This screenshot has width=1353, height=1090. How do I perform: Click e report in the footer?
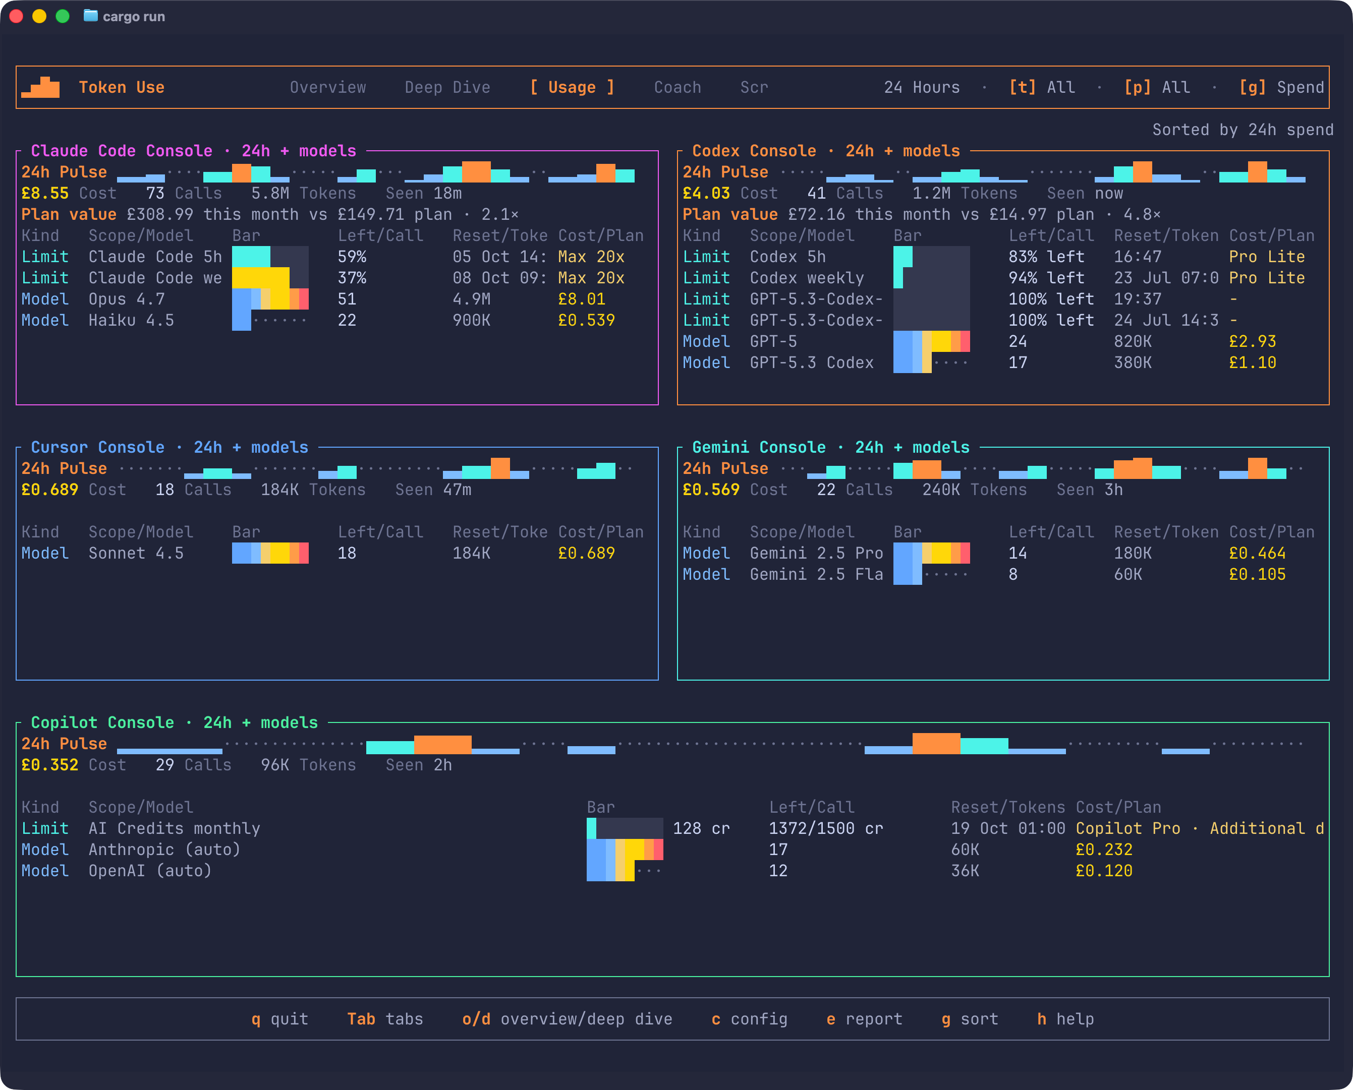tap(864, 1018)
